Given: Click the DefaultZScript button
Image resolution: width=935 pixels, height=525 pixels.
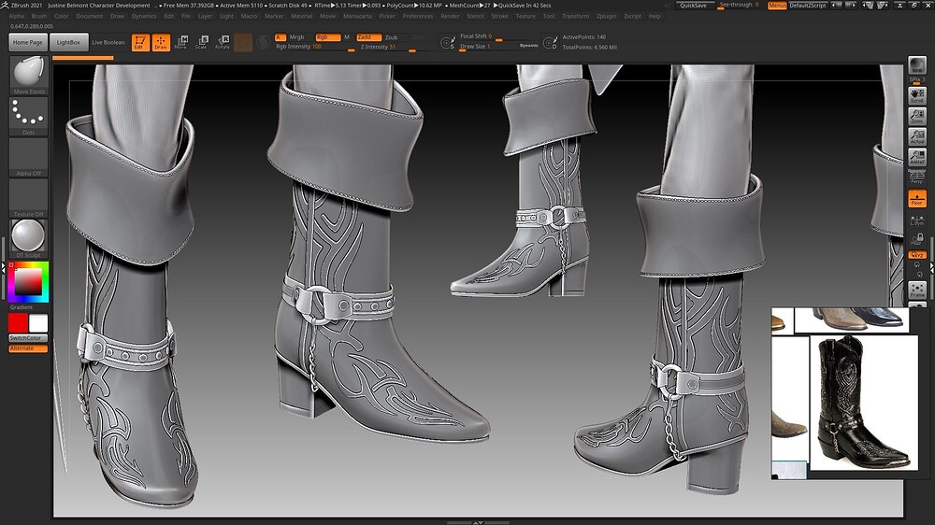Looking at the screenshot, I should pos(808,6).
